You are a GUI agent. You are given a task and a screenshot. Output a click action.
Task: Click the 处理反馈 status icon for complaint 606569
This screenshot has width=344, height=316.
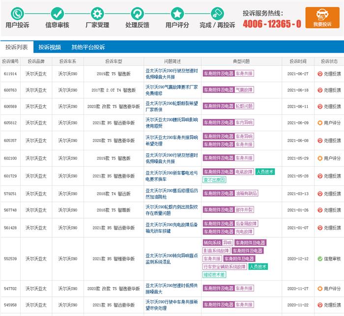[x=320, y=107]
